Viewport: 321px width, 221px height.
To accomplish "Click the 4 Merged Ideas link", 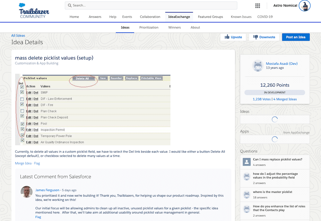I will tap(285, 99).
